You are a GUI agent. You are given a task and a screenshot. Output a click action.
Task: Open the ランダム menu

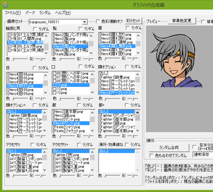tap(45, 13)
